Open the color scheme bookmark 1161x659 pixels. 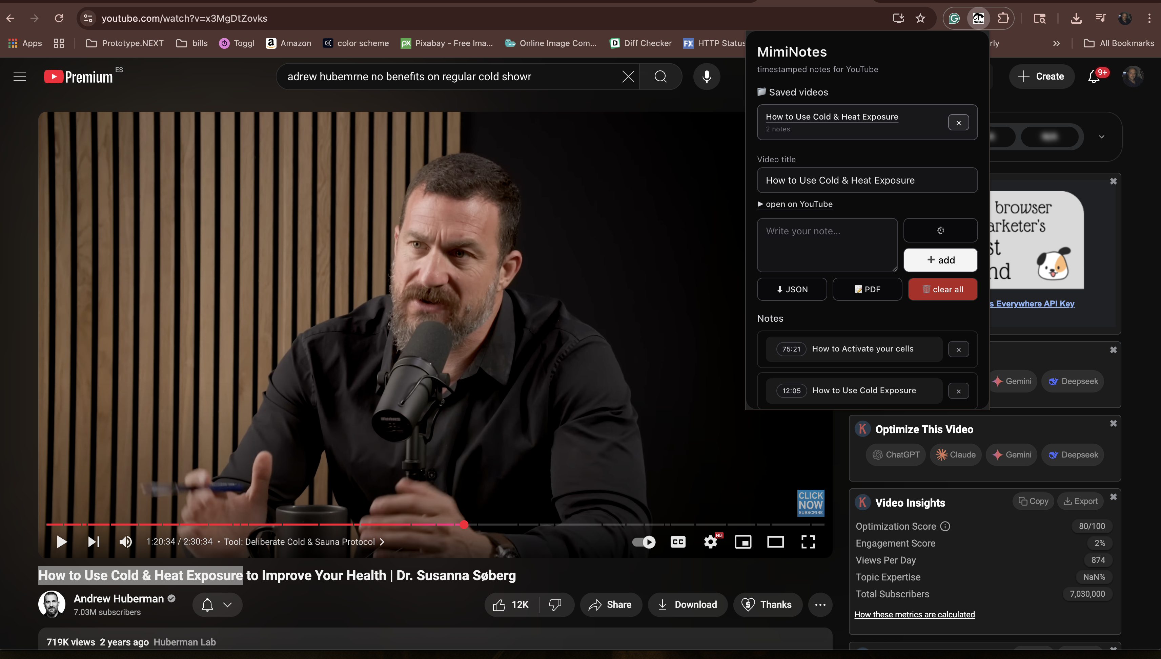click(356, 43)
